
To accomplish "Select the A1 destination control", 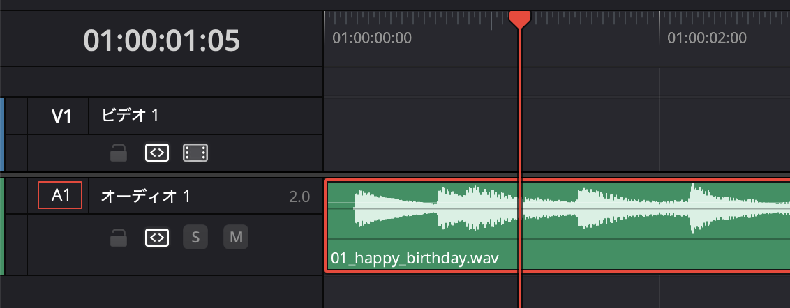I will click(60, 196).
